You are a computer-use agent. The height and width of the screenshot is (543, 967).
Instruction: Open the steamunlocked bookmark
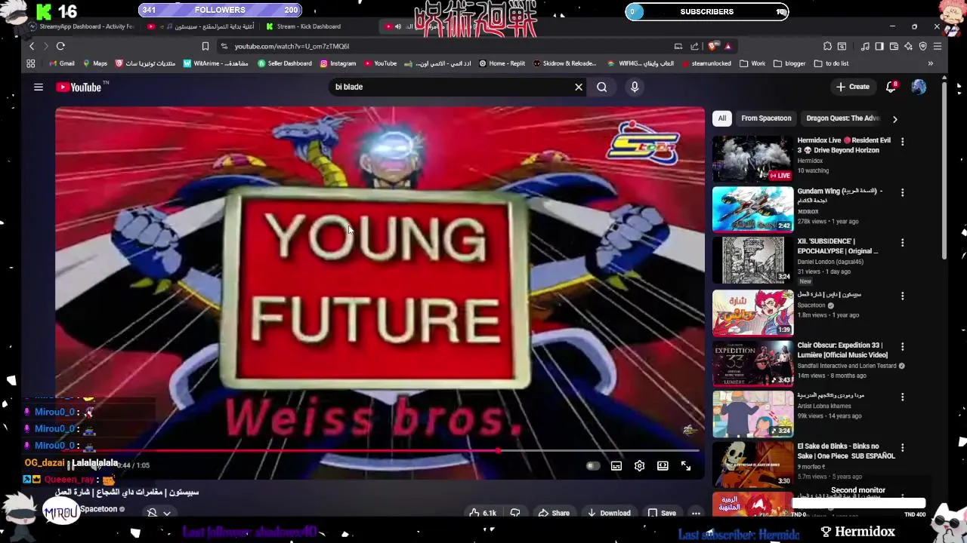point(706,63)
